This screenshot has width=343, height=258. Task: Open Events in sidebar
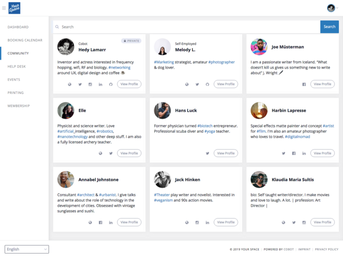14,80
